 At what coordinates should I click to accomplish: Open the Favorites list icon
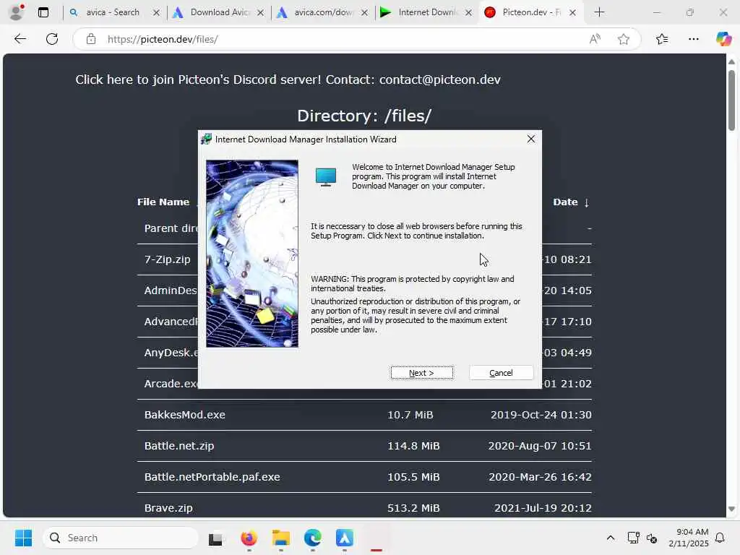click(662, 39)
